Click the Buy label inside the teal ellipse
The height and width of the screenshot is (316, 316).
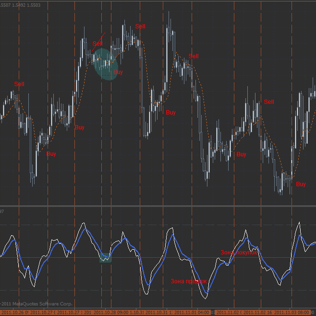pos(117,72)
